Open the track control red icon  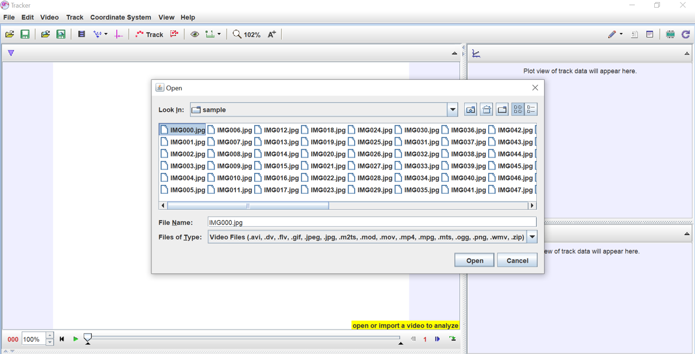pyautogui.click(x=174, y=34)
